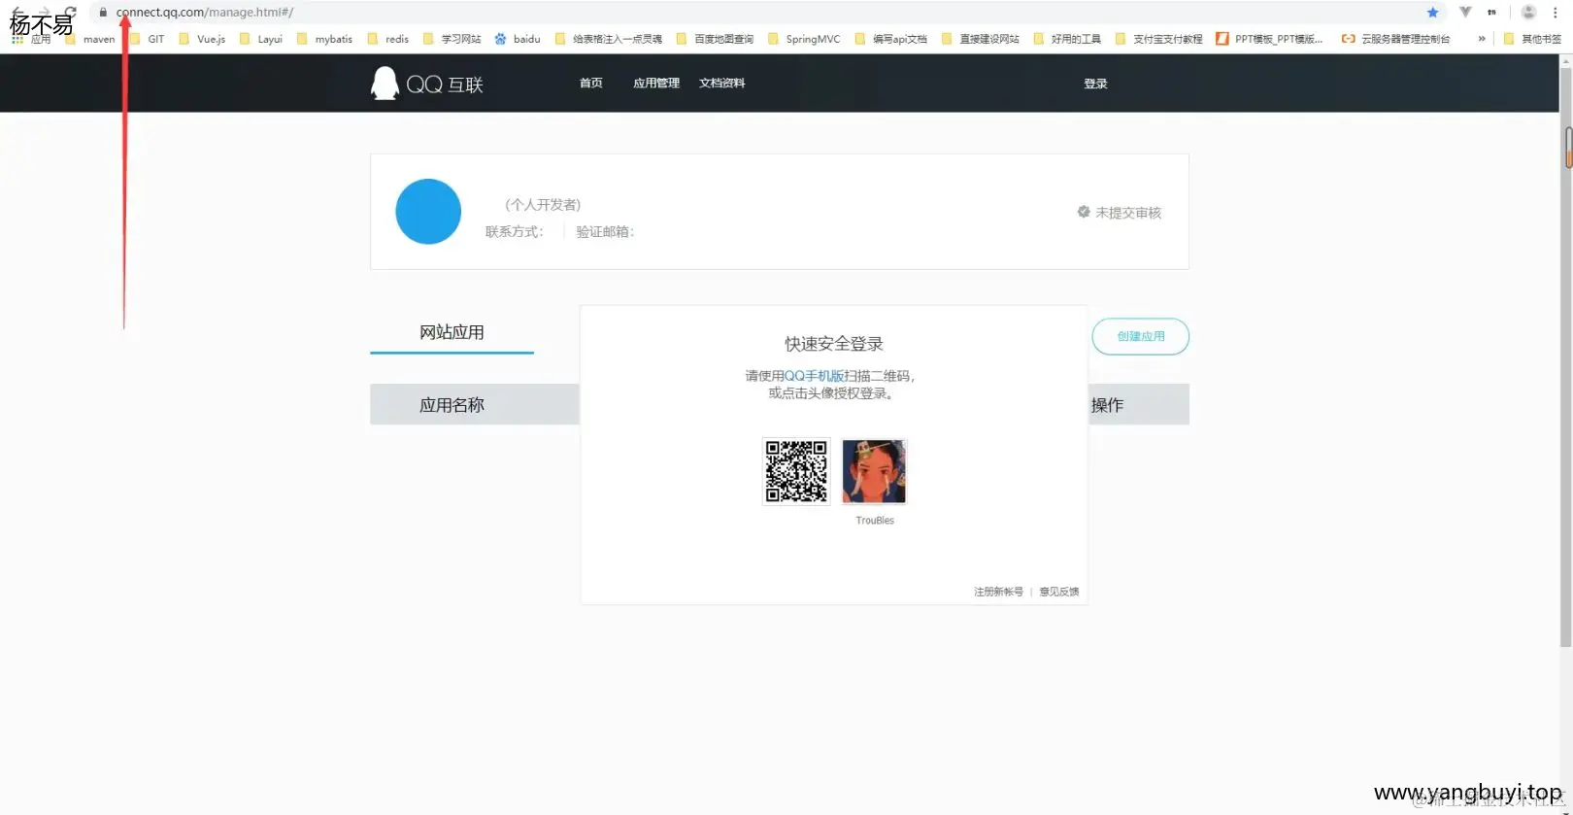Viewport: 1573px width, 815px height.
Task: Click the 意见反馈 link
Action: pyautogui.click(x=1059, y=592)
